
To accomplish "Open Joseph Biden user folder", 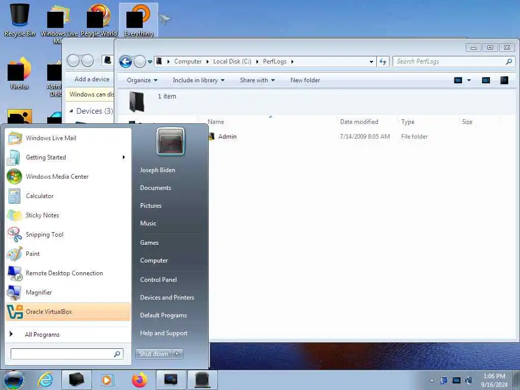I will coord(157,170).
